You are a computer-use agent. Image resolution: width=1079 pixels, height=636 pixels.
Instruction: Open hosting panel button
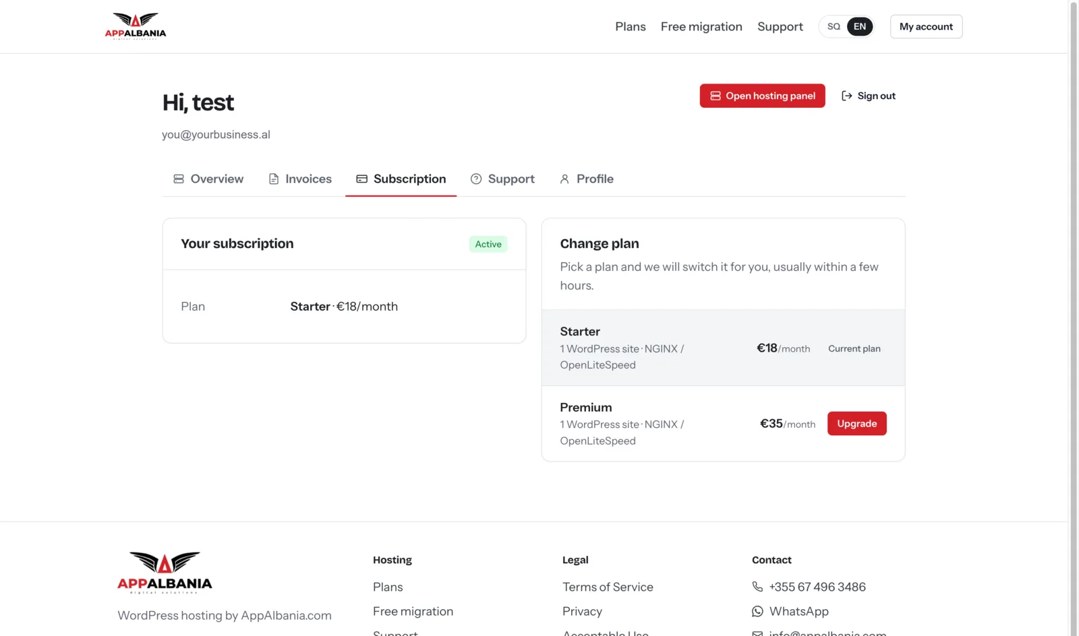(762, 96)
